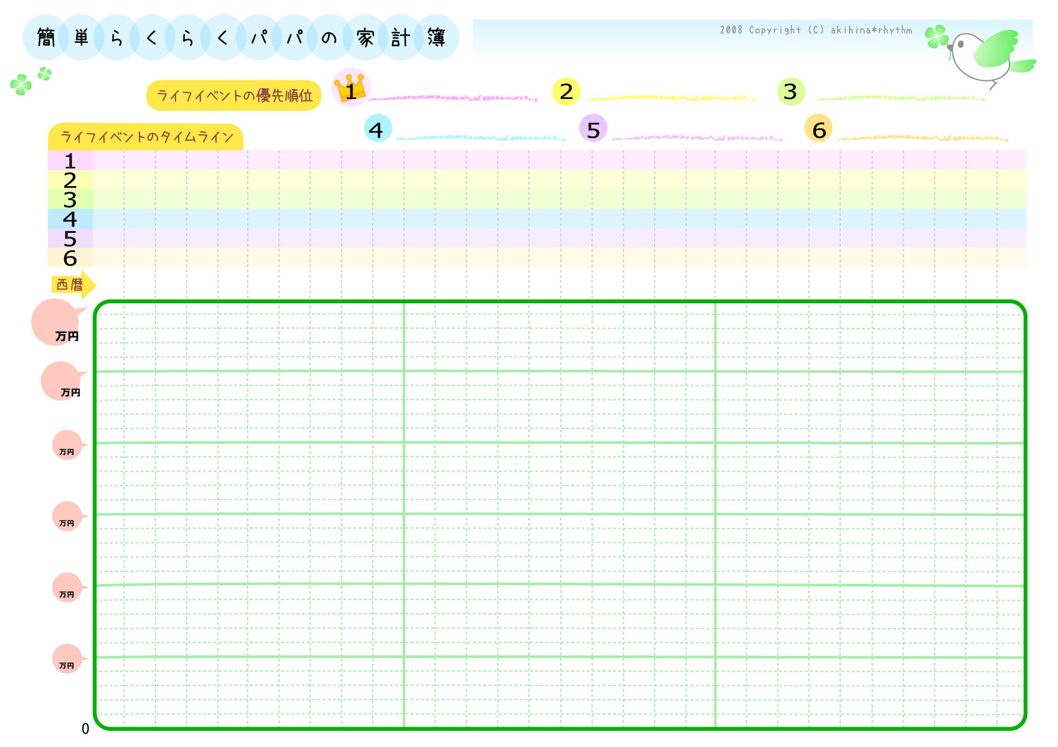
Task: Select timeline row number 4 label
Action: (x=70, y=219)
